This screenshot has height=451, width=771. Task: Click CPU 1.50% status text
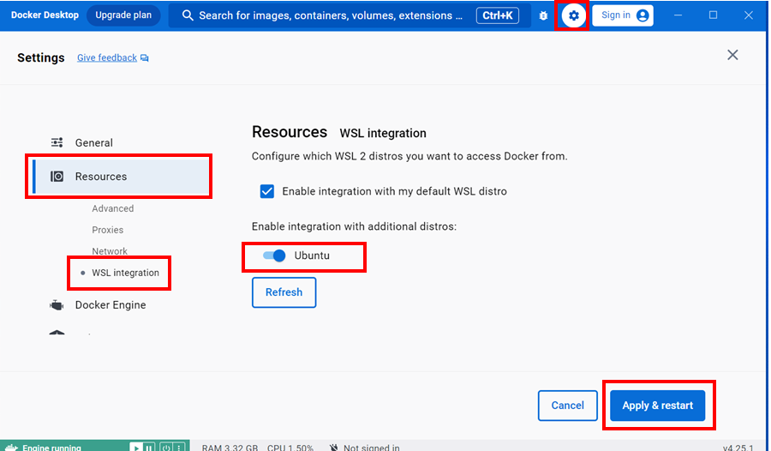pyautogui.click(x=290, y=448)
